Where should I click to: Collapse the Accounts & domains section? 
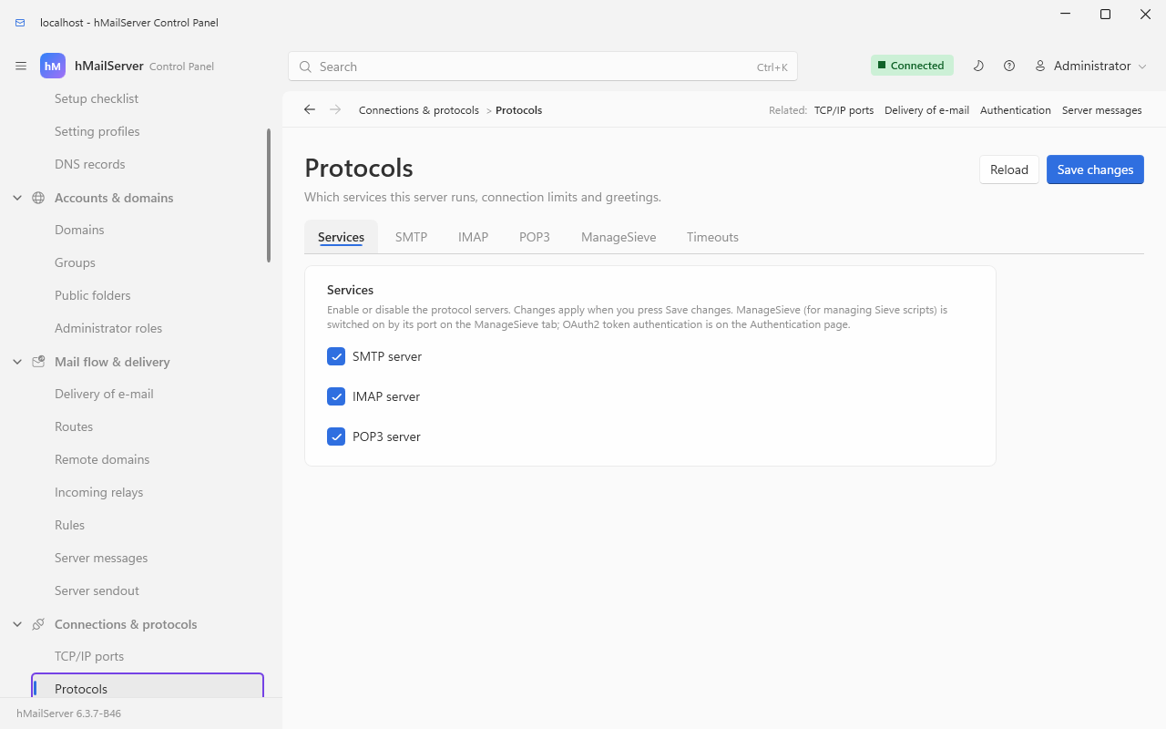click(x=17, y=198)
